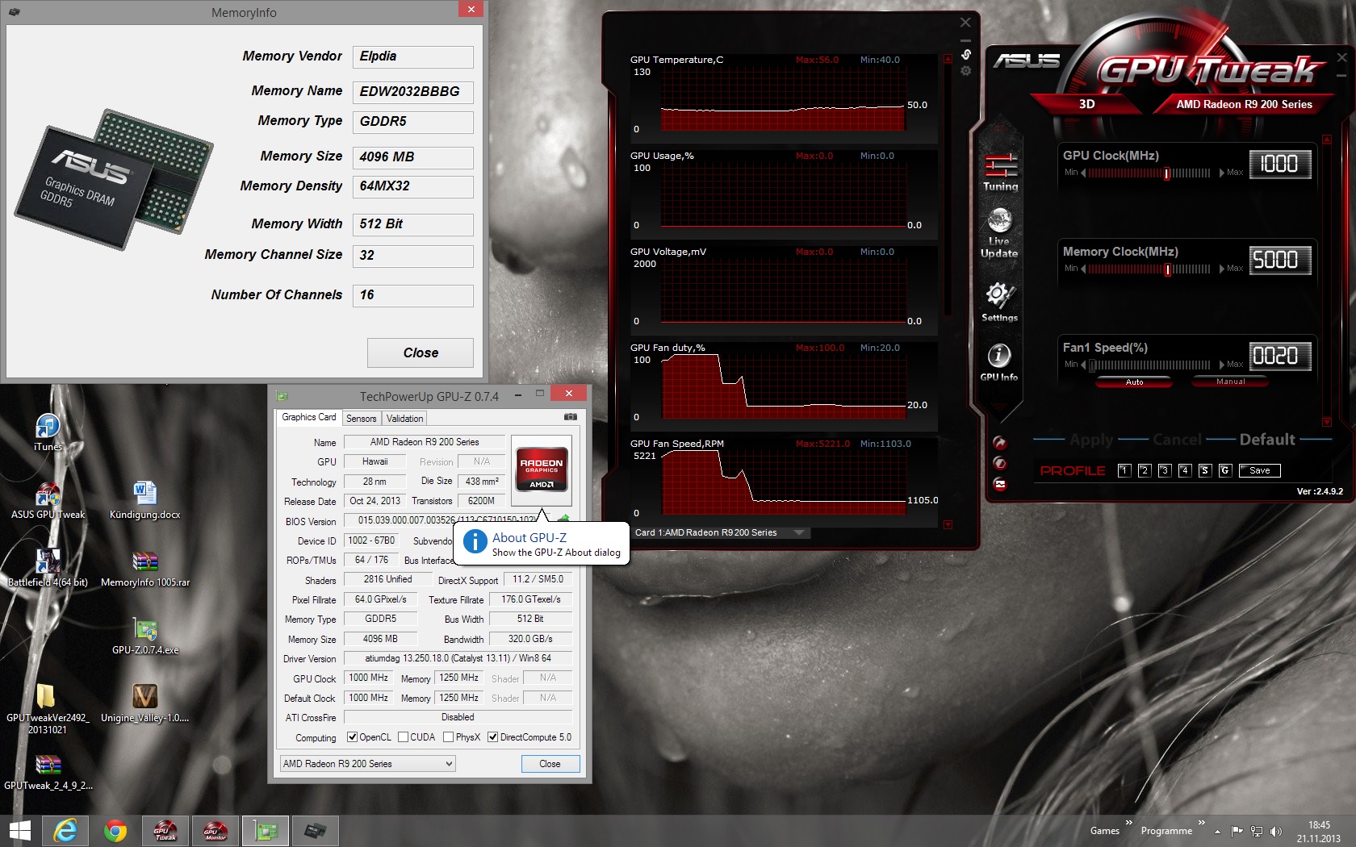Switch to the Sensors tab in GPU-Z

coord(361,419)
